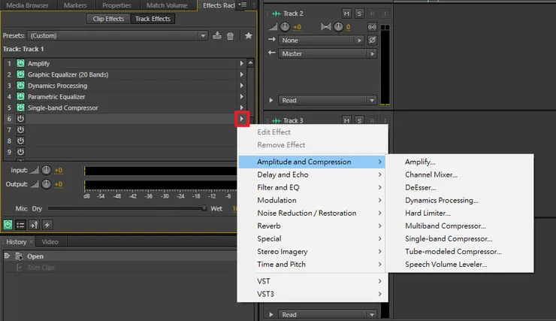Click the lightning apply-effects icon at rack bottom
The image size is (556, 321).
(x=47, y=224)
